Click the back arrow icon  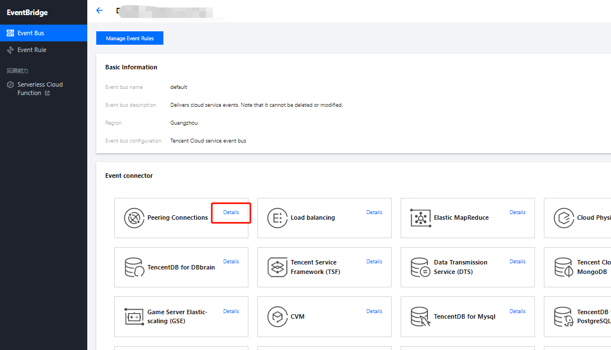click(x=100, y=10)
